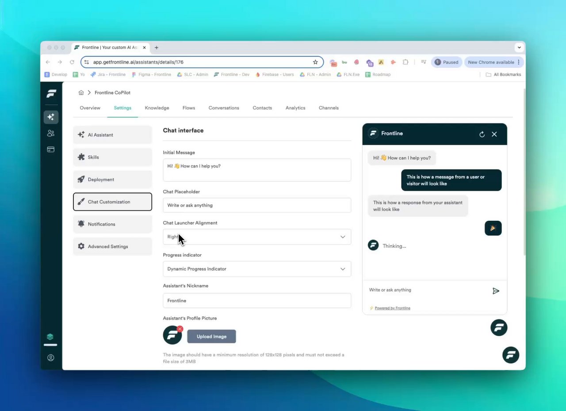Viewport: 566px width, 411px height.
Task: Open the Chrome three-dot menu
Action: [519, 62]
